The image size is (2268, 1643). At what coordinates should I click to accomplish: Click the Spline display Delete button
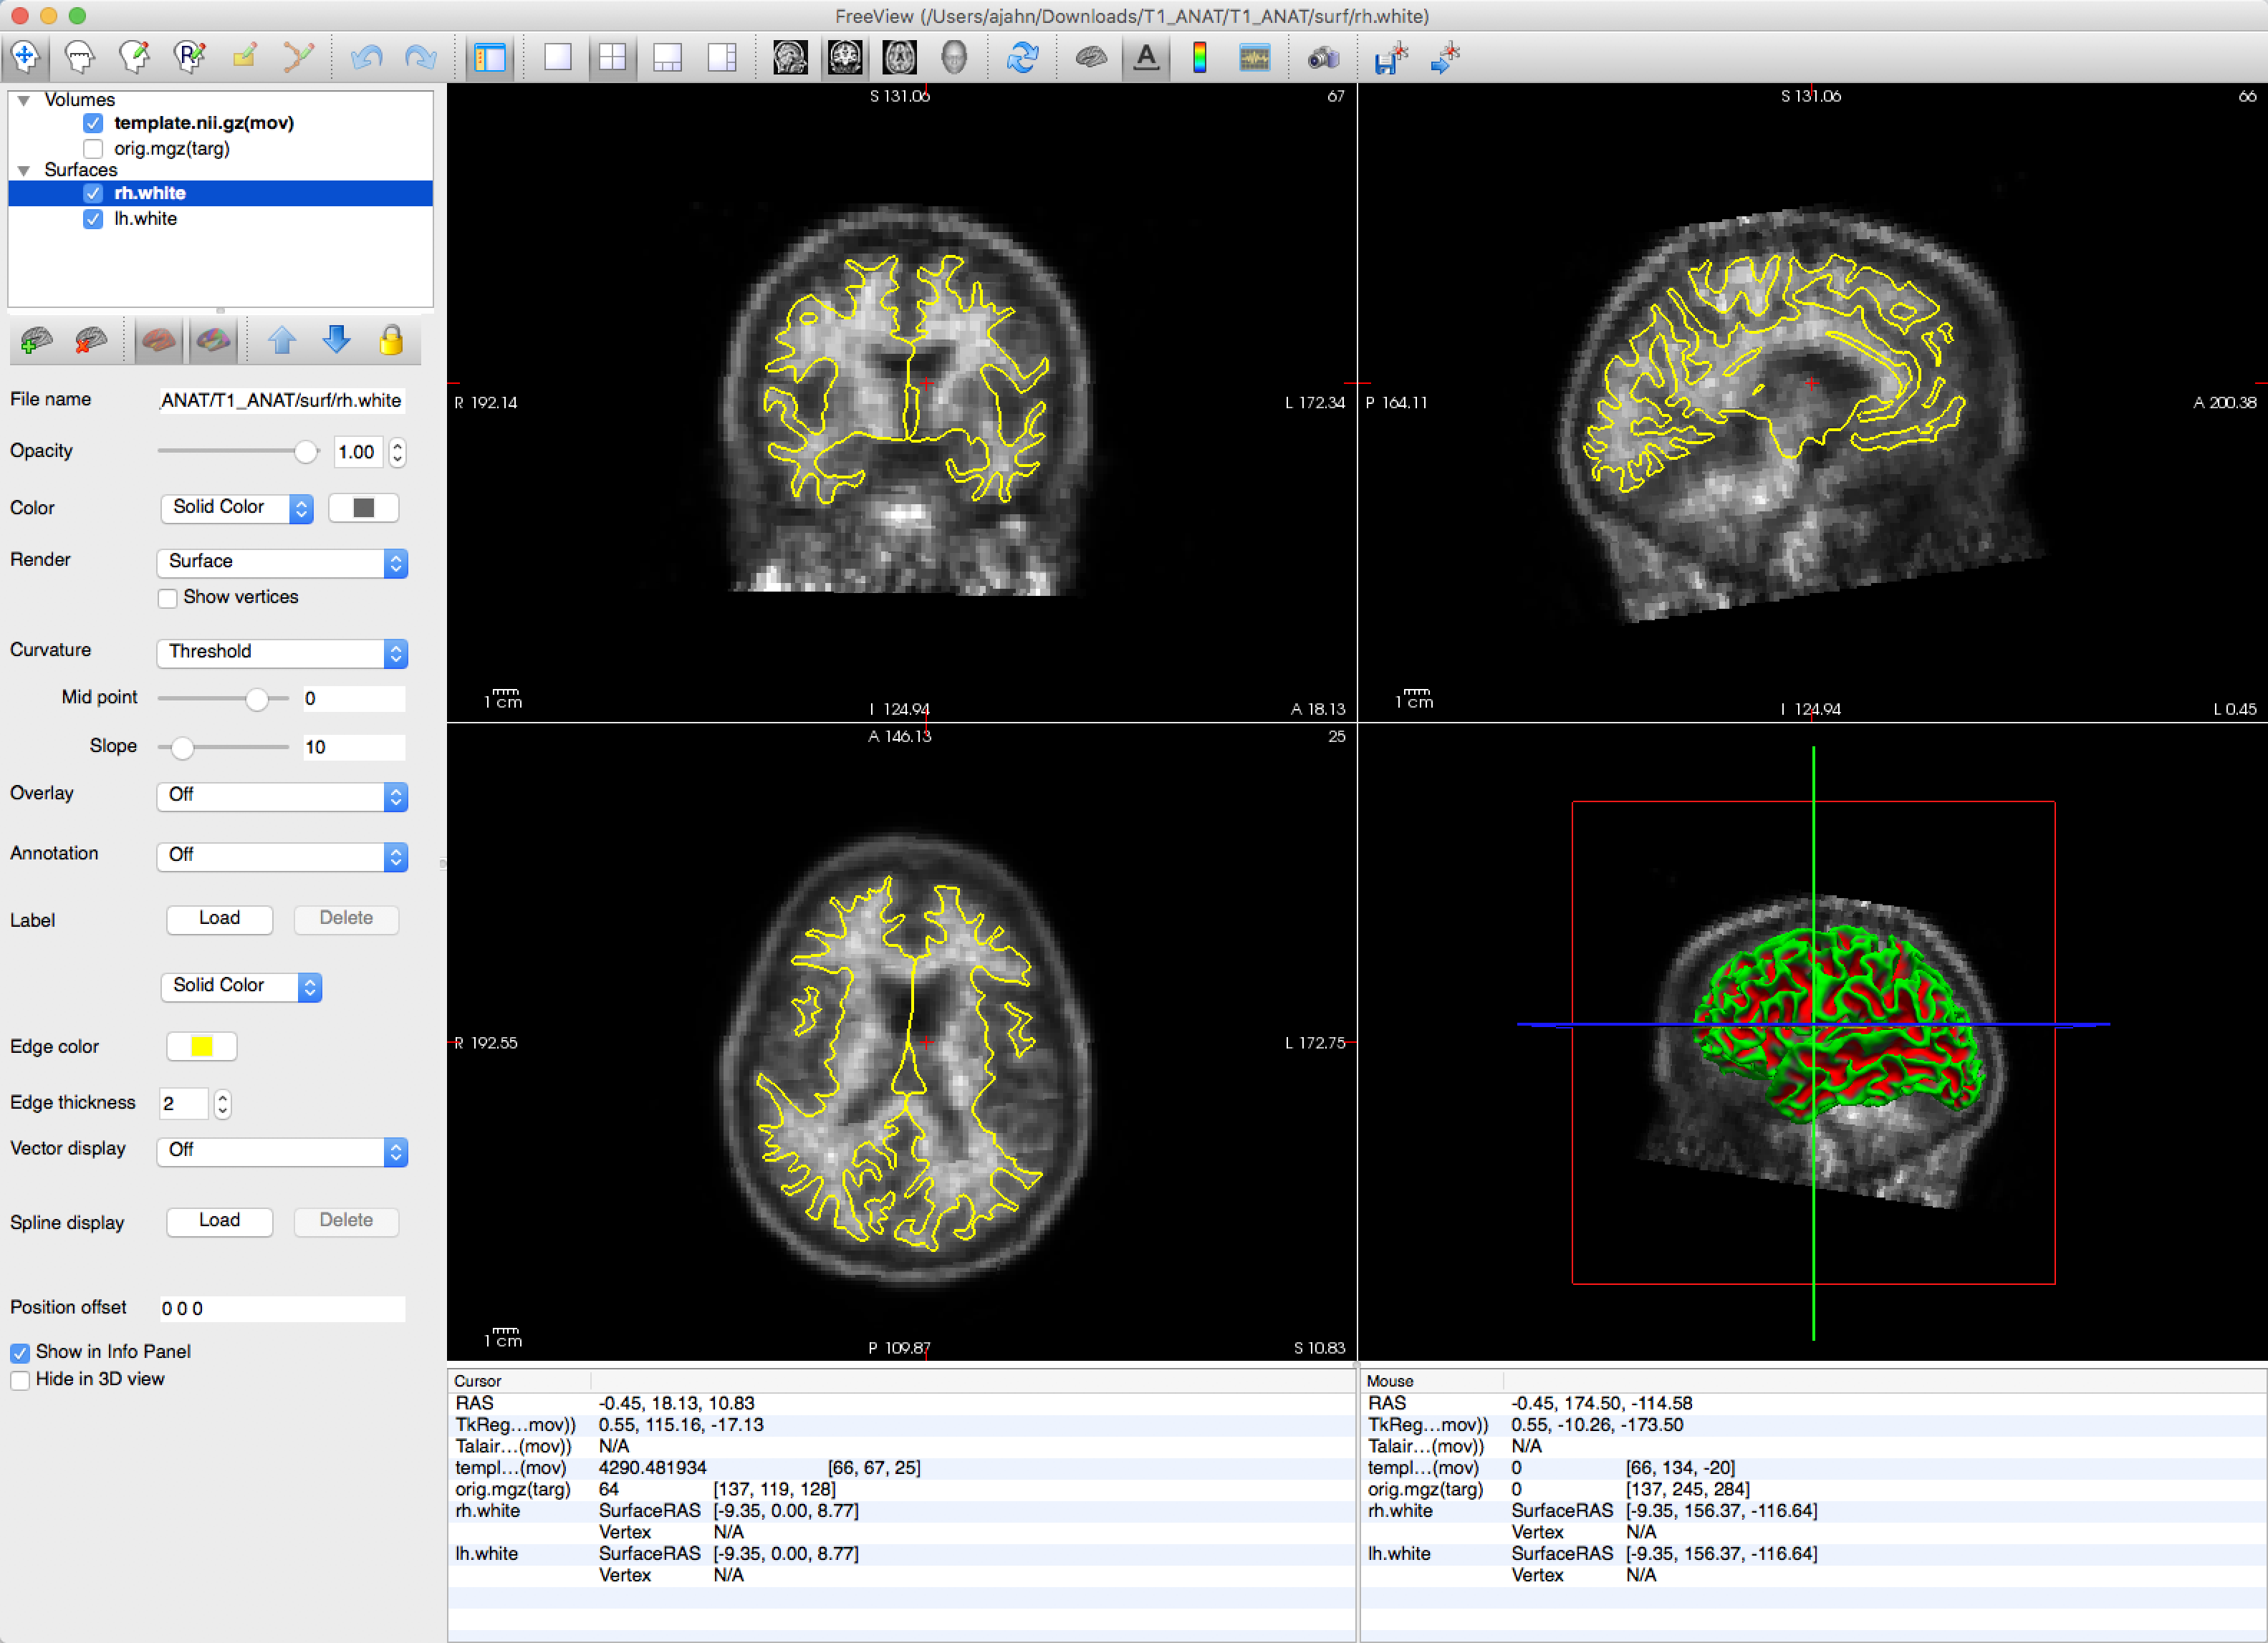[x=346, y=1221]
